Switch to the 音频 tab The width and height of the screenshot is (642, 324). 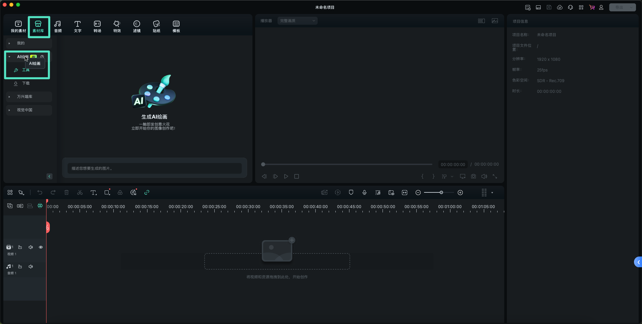tap(58, 26)
